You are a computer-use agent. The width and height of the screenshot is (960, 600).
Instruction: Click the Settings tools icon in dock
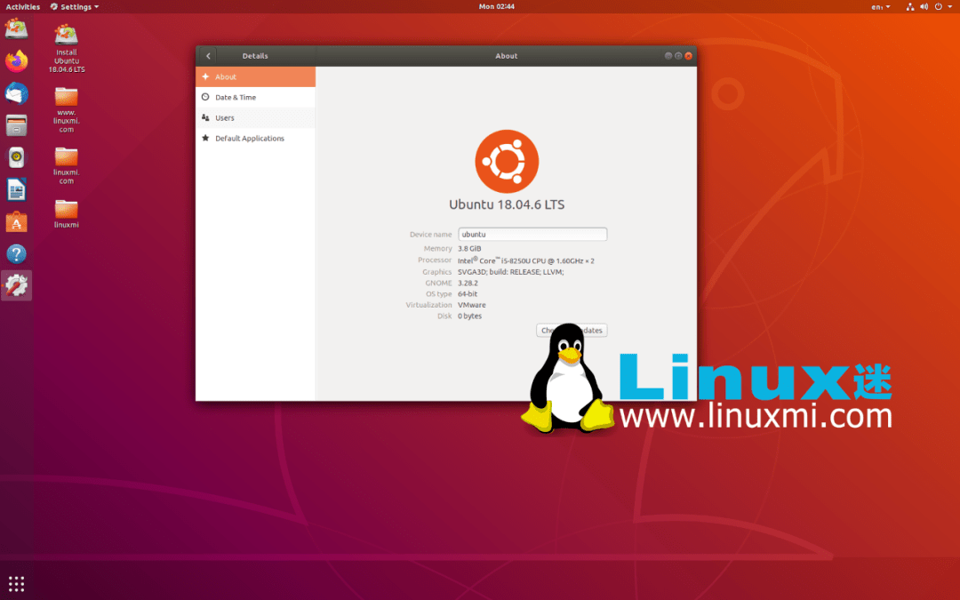(x=17, y=285)
